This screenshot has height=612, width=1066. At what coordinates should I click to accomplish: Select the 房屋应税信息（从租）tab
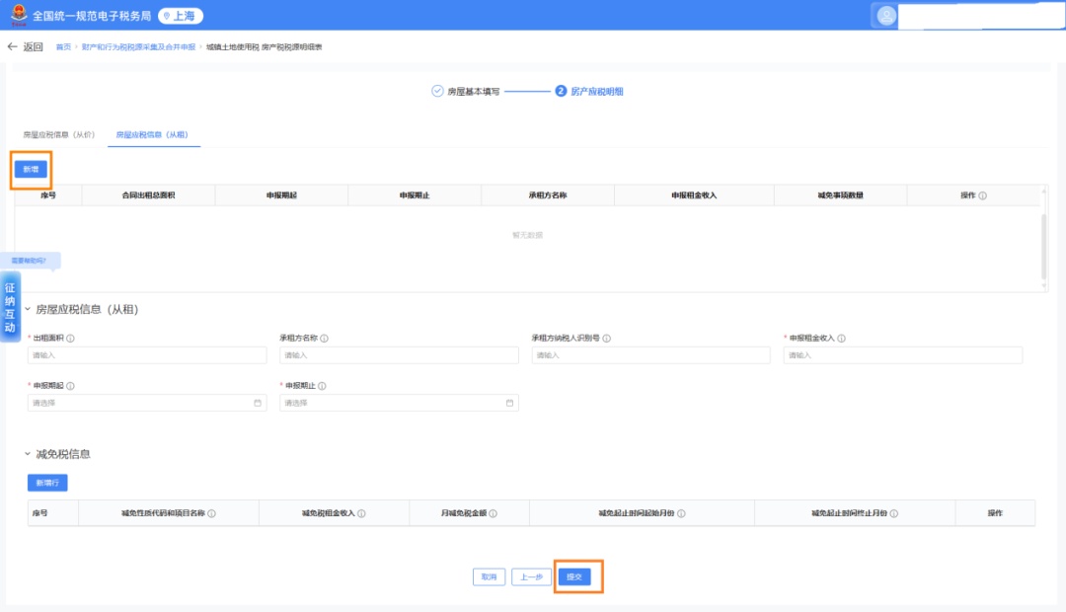152,134
